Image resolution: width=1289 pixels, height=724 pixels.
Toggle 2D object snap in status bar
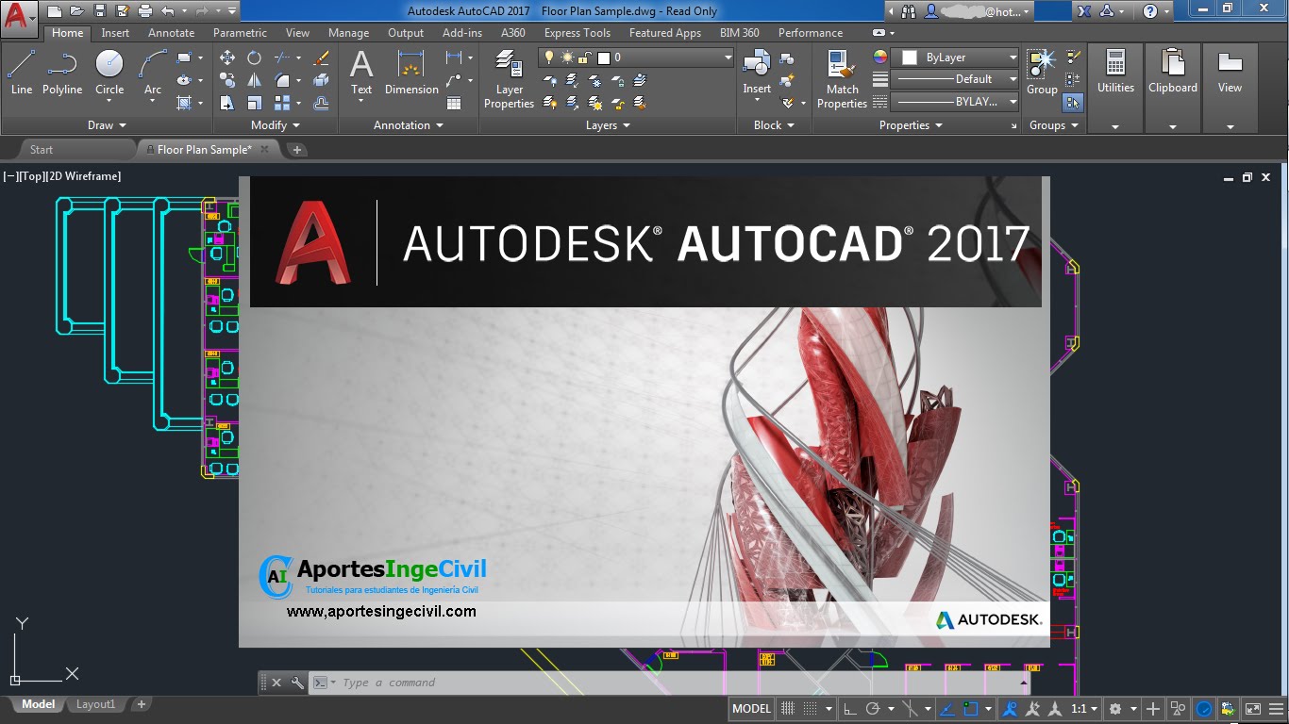[x=972, y=709]
